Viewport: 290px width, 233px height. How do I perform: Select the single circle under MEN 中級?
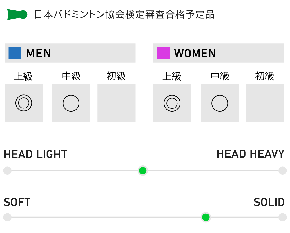pyautogui.click(x=71, y=103)
